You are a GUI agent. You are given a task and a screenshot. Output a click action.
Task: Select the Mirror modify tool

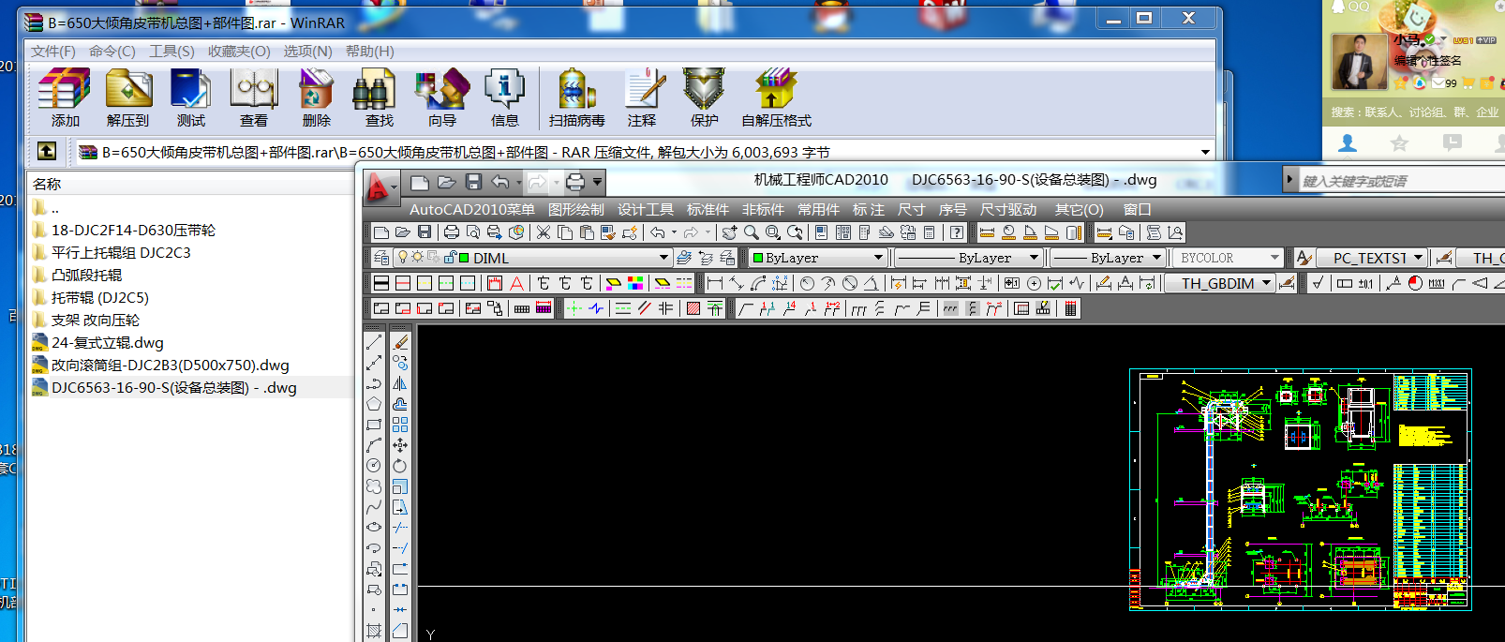(x=400, y=383)
